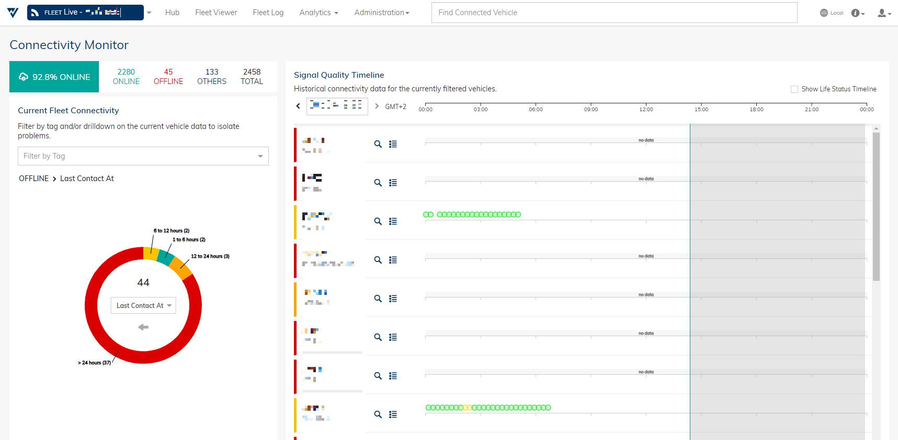Click OFFLINE breadcrumb link

tap(33, 179)
